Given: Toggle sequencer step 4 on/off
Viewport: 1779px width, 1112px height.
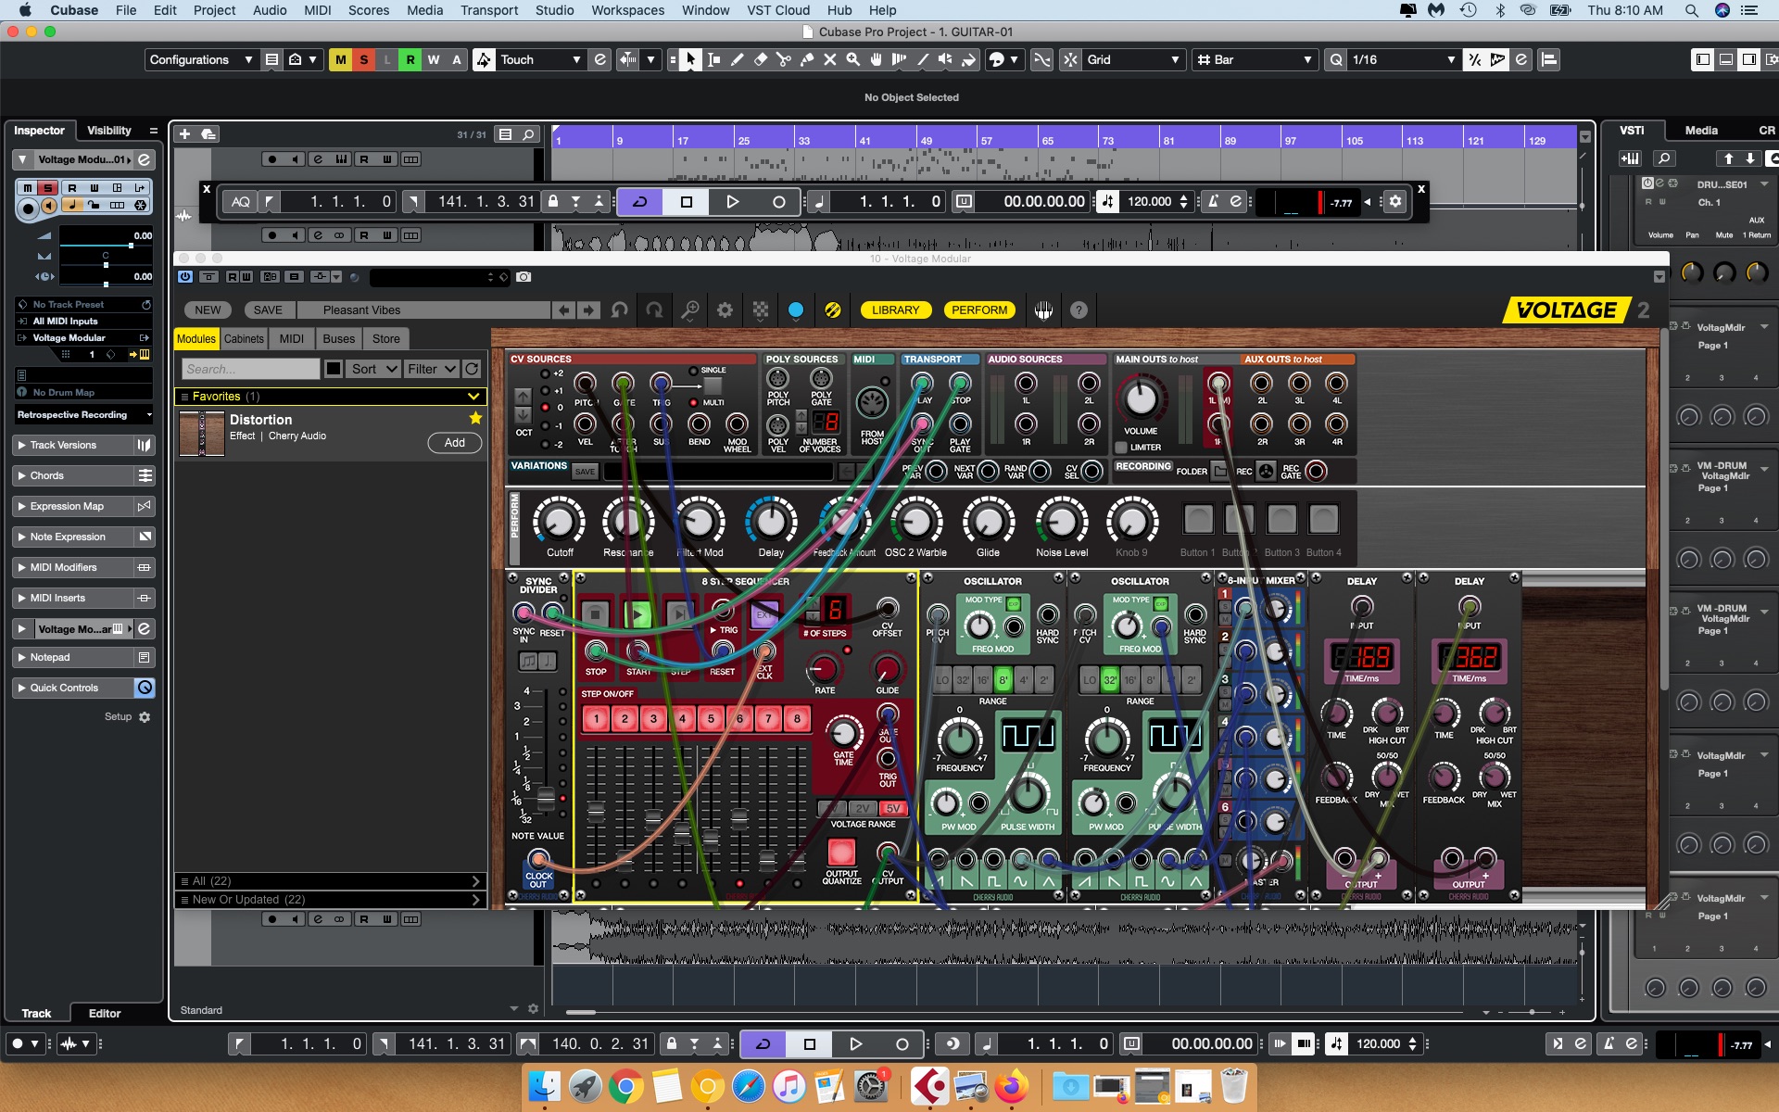Looking at the screenshot, I should pos(682,718).
